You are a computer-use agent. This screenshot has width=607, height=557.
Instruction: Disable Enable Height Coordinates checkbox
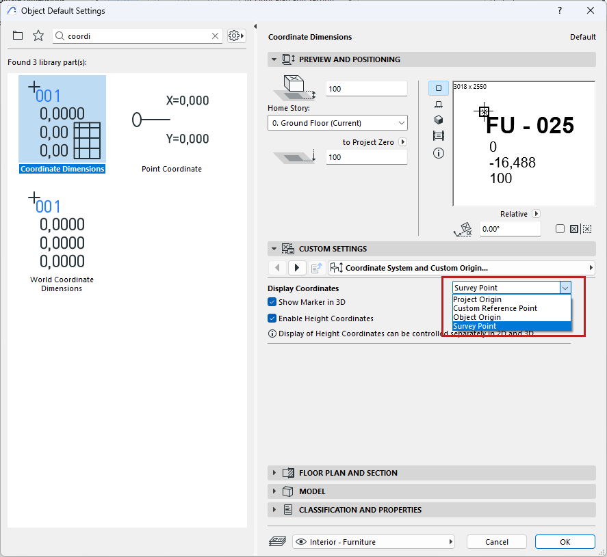(272, 318)
